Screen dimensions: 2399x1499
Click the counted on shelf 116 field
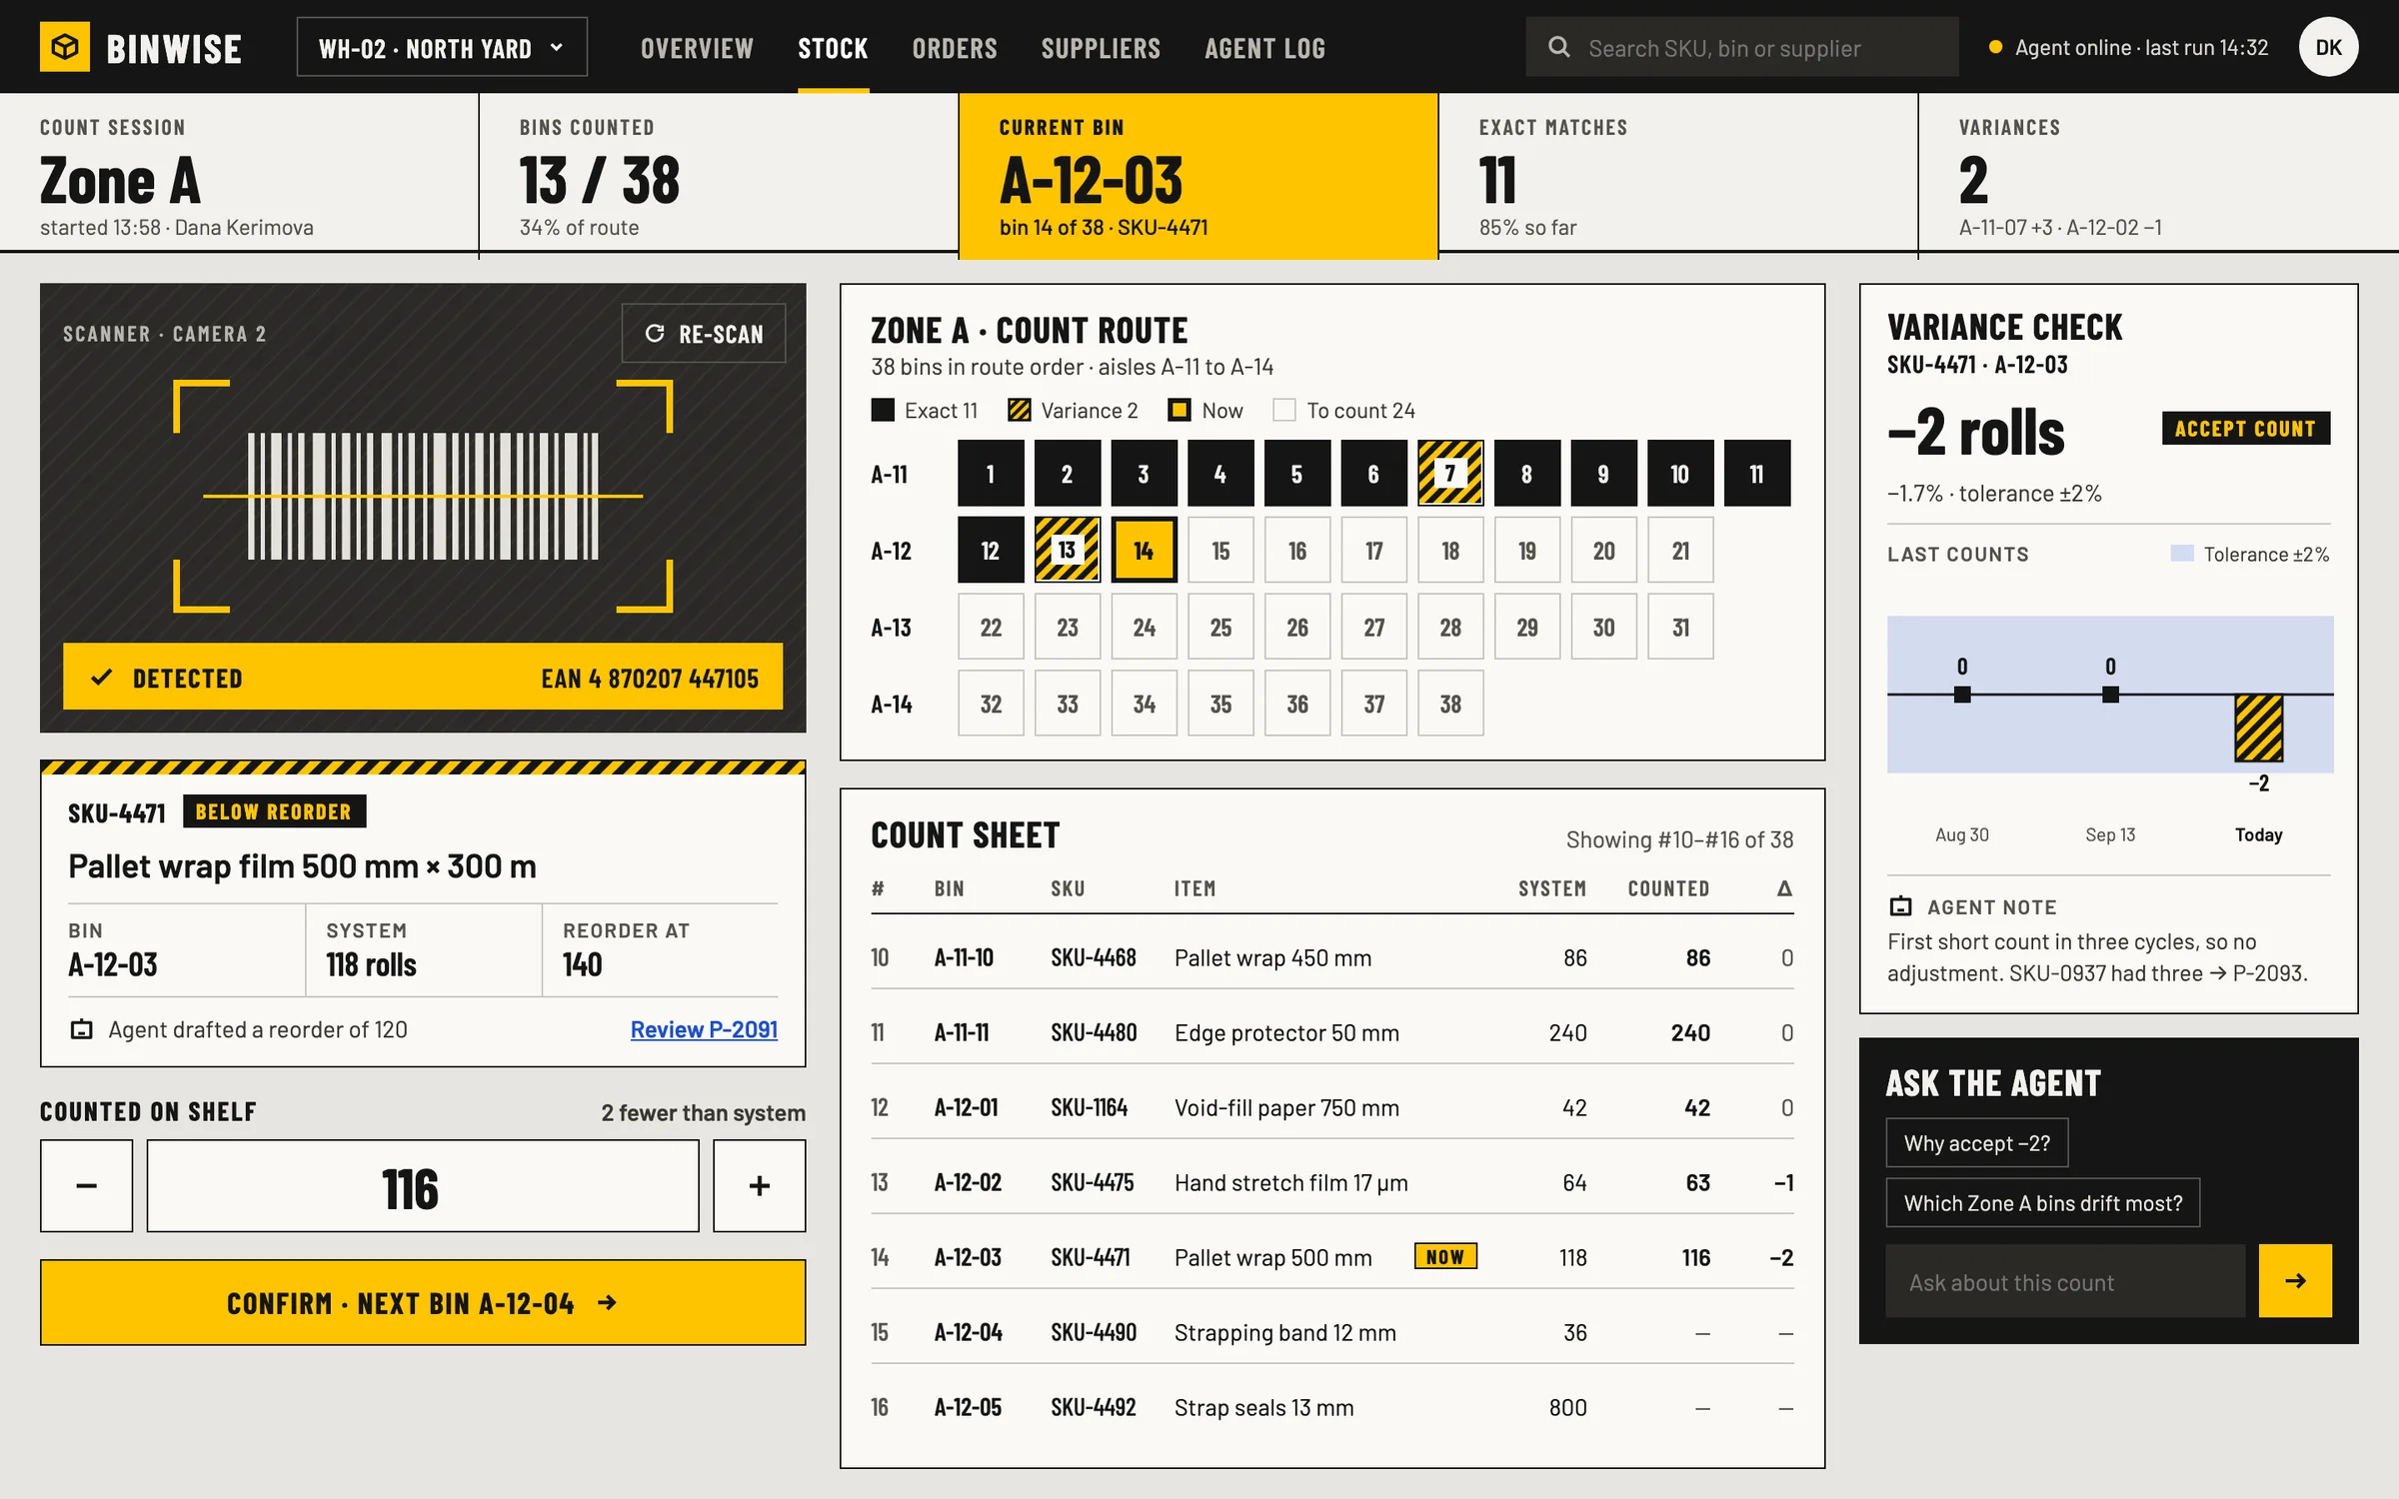[x=423, y=1185]
